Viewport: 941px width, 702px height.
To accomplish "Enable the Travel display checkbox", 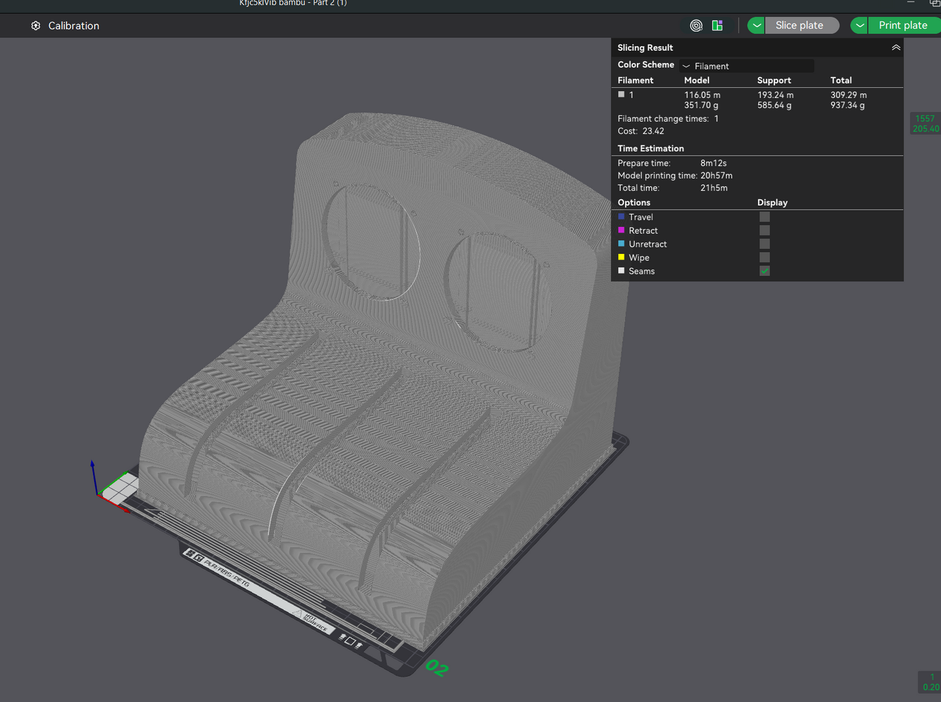I will (x=764, y=216).
